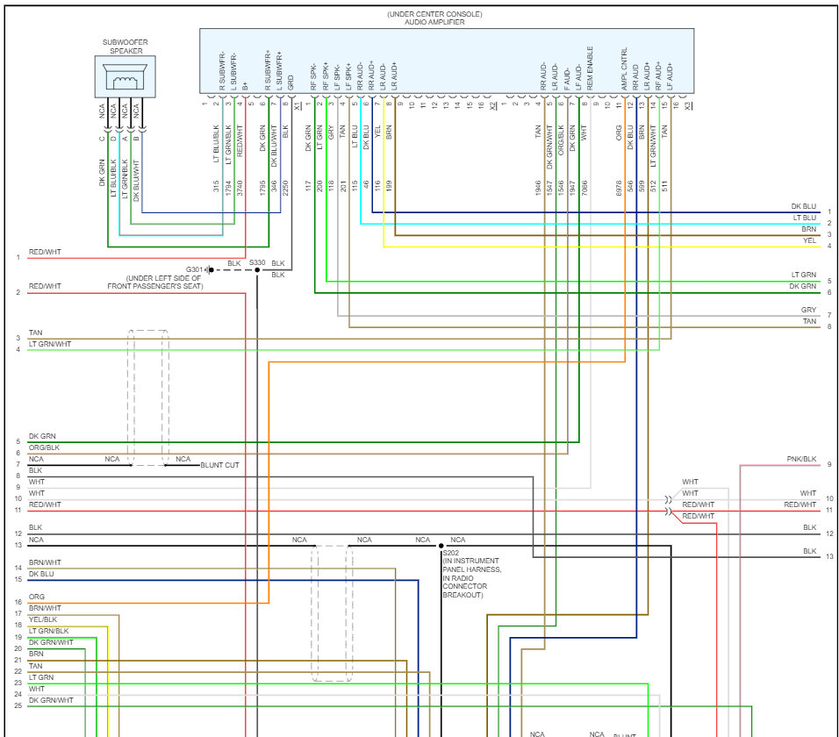
Task: Select the LF AUD- pin label
Action: [x=577, y=77]
